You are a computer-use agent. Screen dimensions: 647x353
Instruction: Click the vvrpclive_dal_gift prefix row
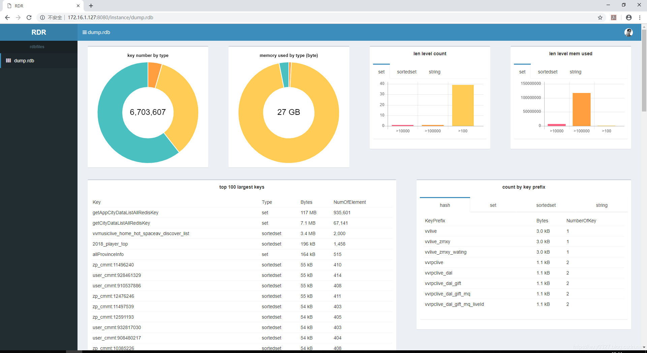coord(524,283)
